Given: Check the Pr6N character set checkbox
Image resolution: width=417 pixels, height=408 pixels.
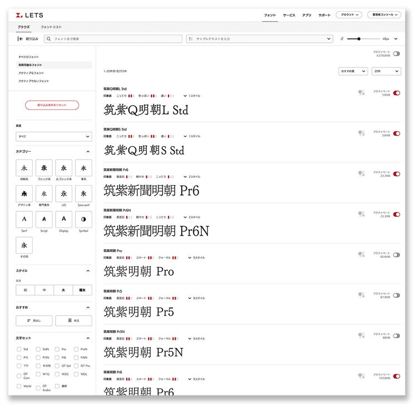Looking at the screenshot, I should (x=76, y=357).
